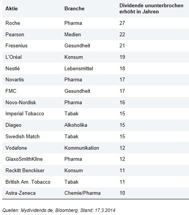Image resolution: width=189 pixels, height=215 pixels.
Task: Select the Novartis entry
Action: (x=14, y=80)
